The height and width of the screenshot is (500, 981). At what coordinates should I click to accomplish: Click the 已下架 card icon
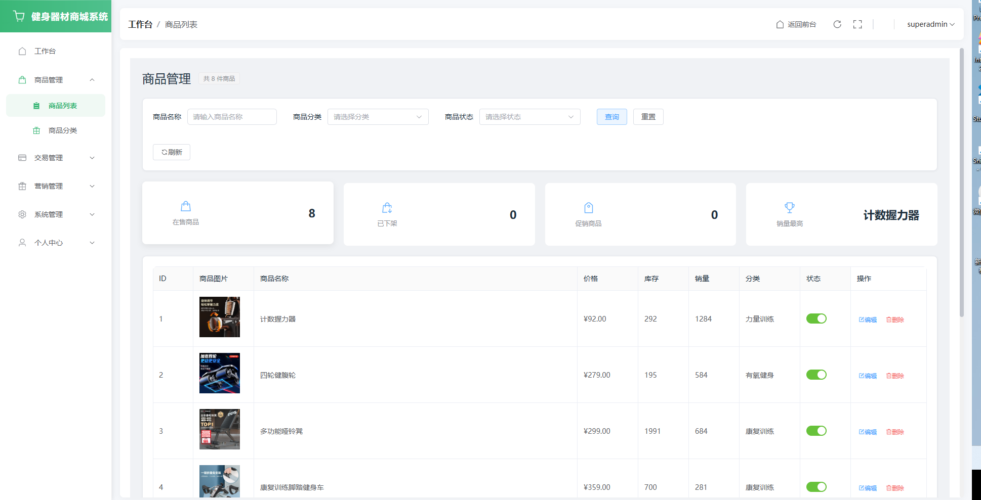(387, 208)
